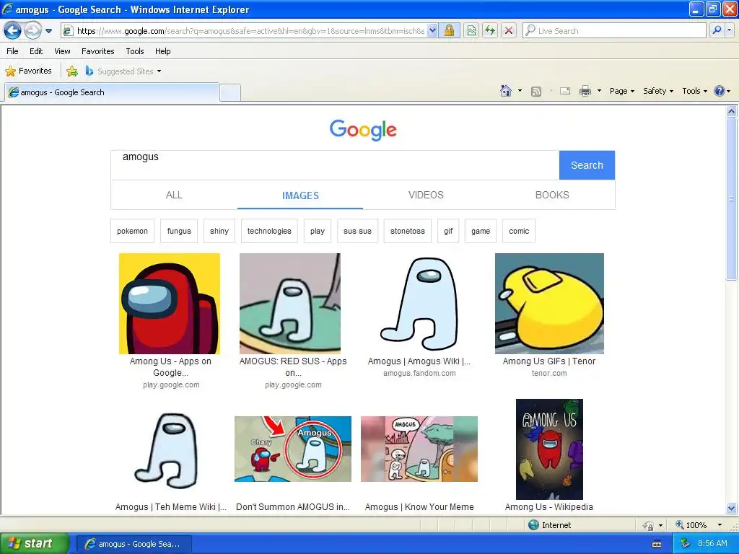This screenshot has height=554, width=739.
Task: Click the gif suggestion chip
Action: pos(448,231)
